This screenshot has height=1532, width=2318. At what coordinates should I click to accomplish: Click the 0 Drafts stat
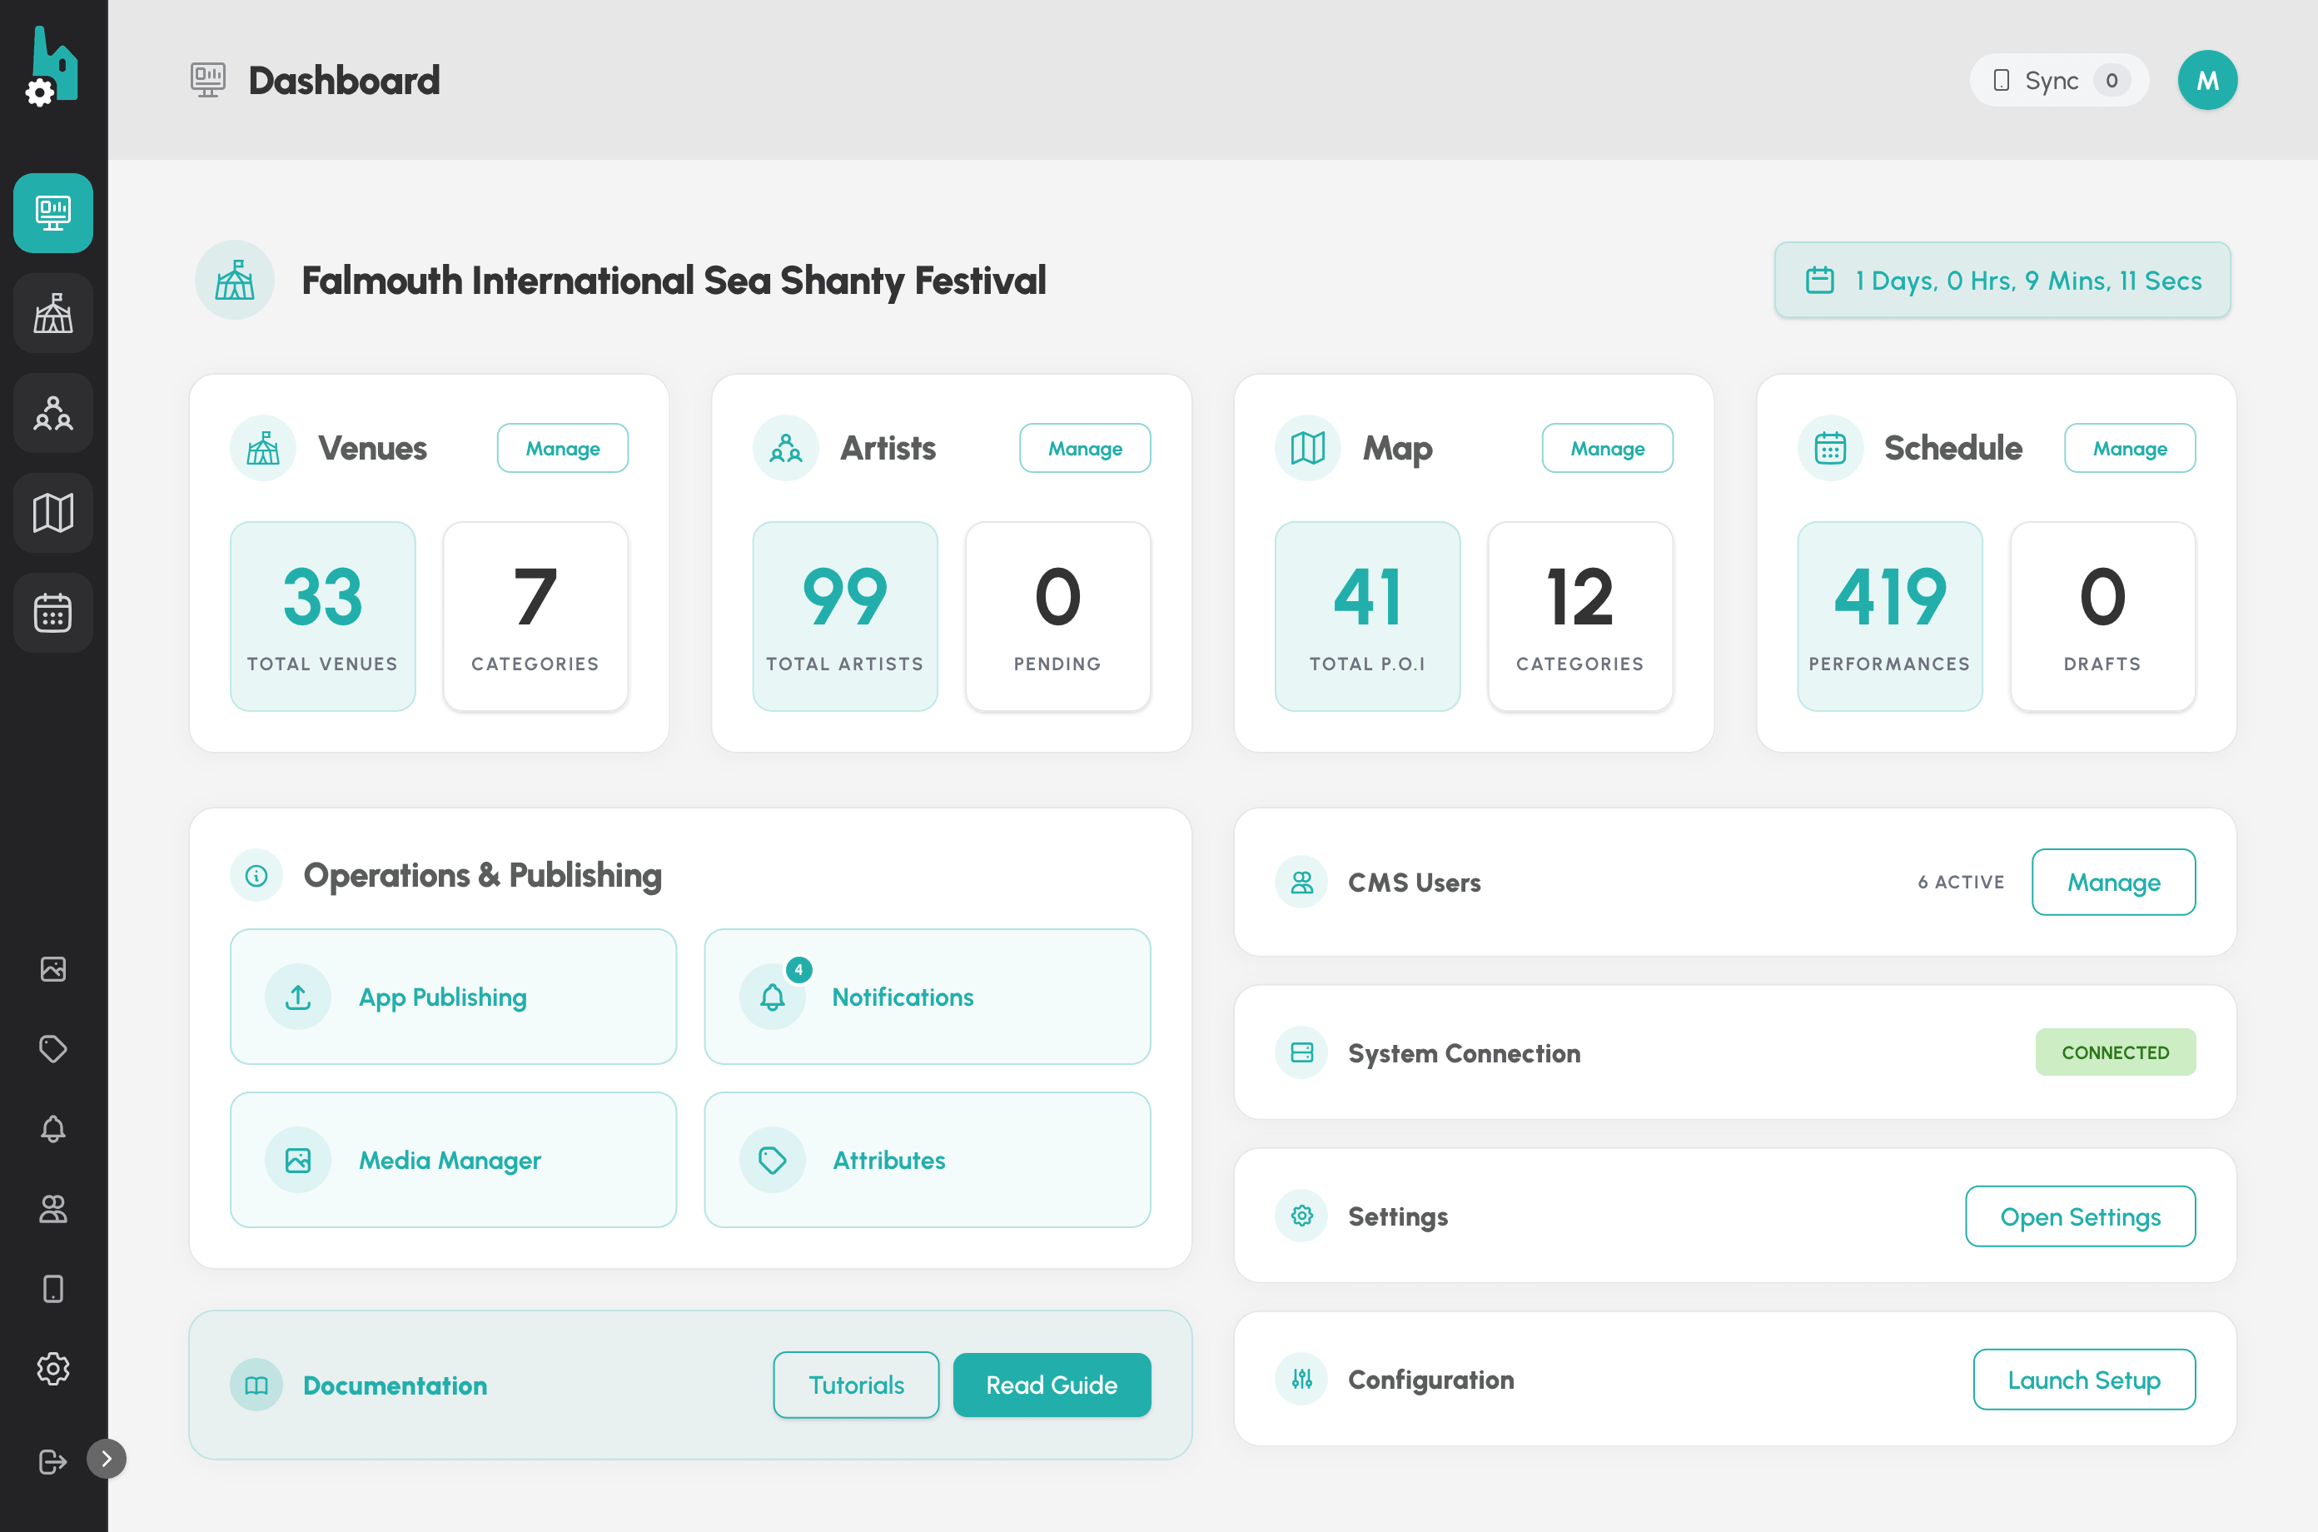pyautogui.click(x=2103, y=616)
